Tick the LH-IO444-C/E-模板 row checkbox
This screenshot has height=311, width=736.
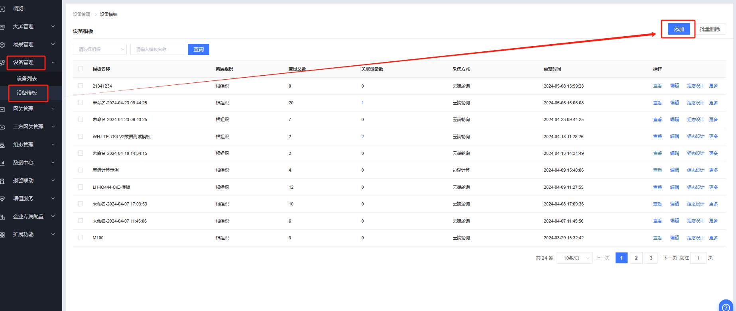[x=81, y=187]
